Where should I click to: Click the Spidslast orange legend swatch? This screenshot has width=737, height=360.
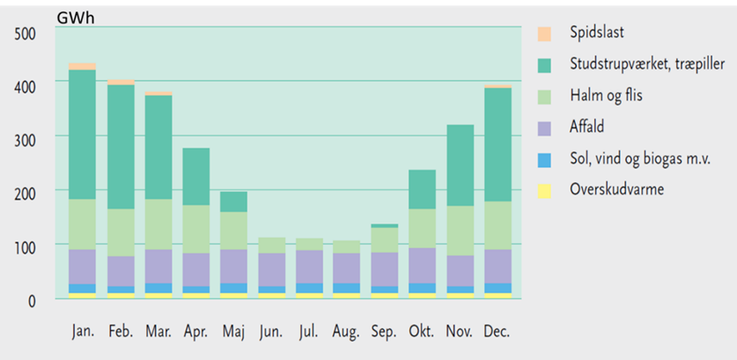point(544,33)
